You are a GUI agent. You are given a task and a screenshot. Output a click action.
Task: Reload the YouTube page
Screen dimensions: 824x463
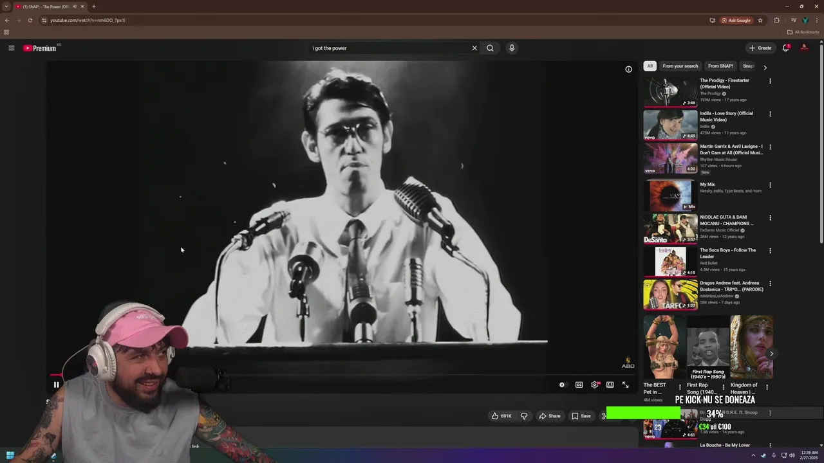coord(30,20)
